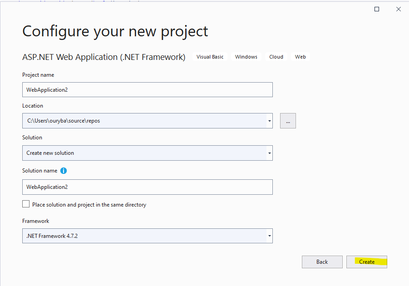Click the Create button
The width and height of the screenshot is (409, 286).
click(367, 261)
